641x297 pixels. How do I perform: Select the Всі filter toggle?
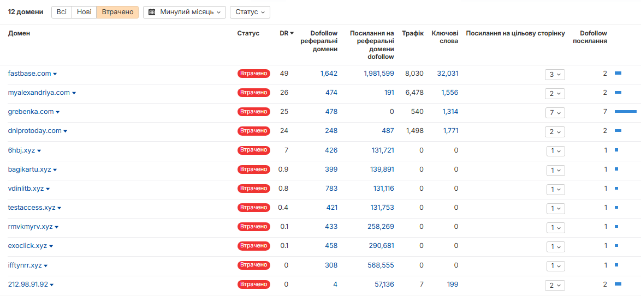[x=62, y=12]
